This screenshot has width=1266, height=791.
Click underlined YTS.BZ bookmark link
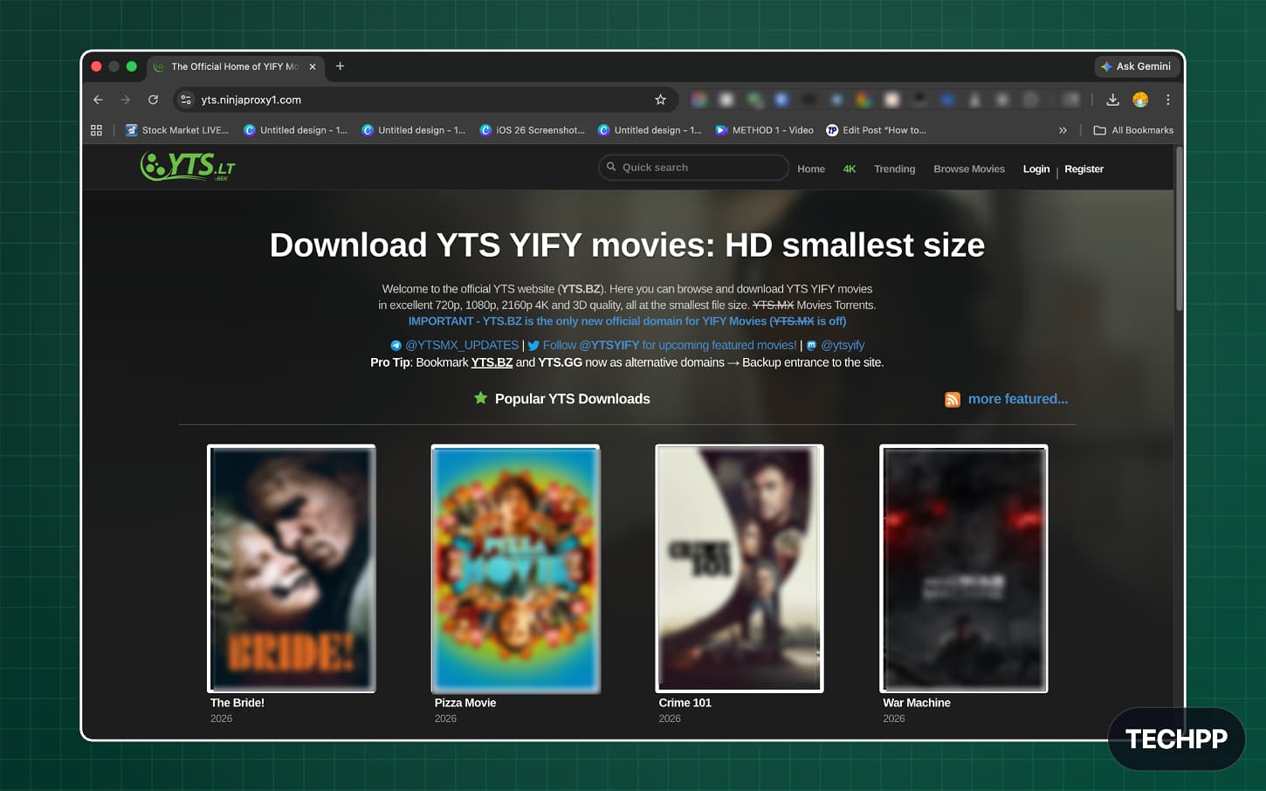(492, 362)
